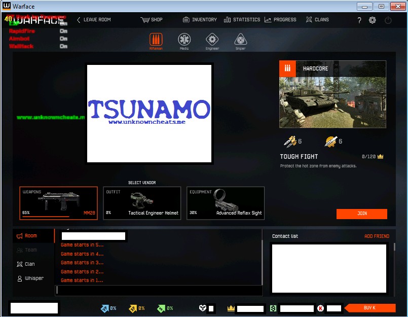Click the 'Game starts in 1...' chat line
Viewport: 408px width, 317px height.
tap(82, 280)
